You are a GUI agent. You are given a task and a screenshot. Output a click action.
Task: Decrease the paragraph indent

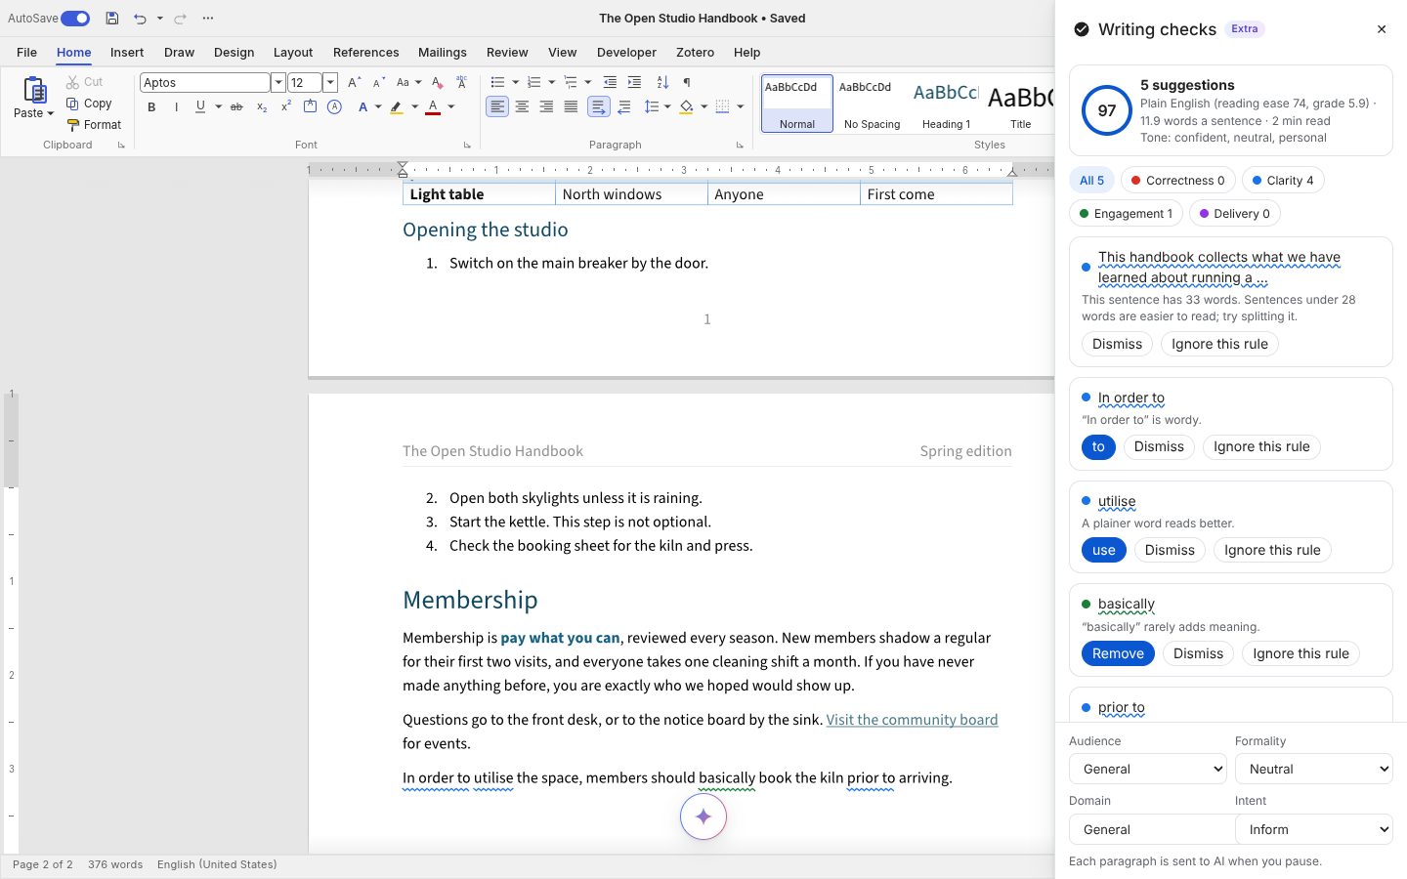coord(610,83)
